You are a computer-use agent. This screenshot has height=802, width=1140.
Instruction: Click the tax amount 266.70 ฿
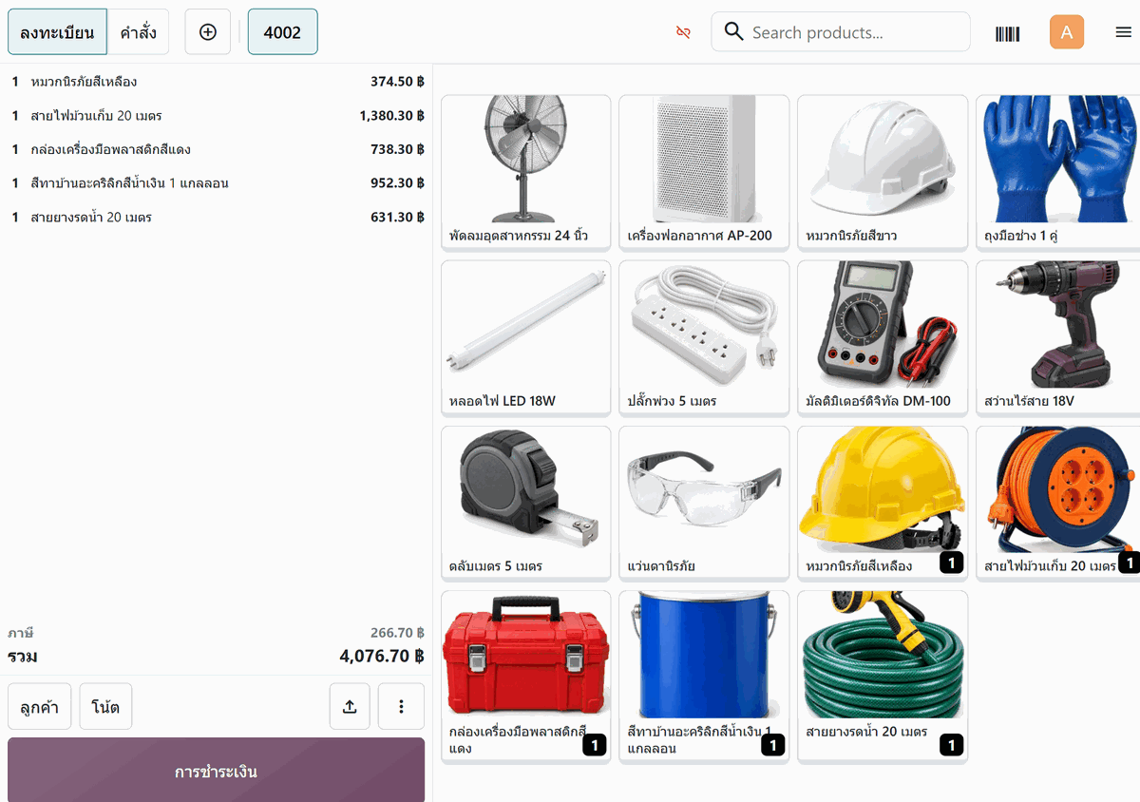click(397, 633)
